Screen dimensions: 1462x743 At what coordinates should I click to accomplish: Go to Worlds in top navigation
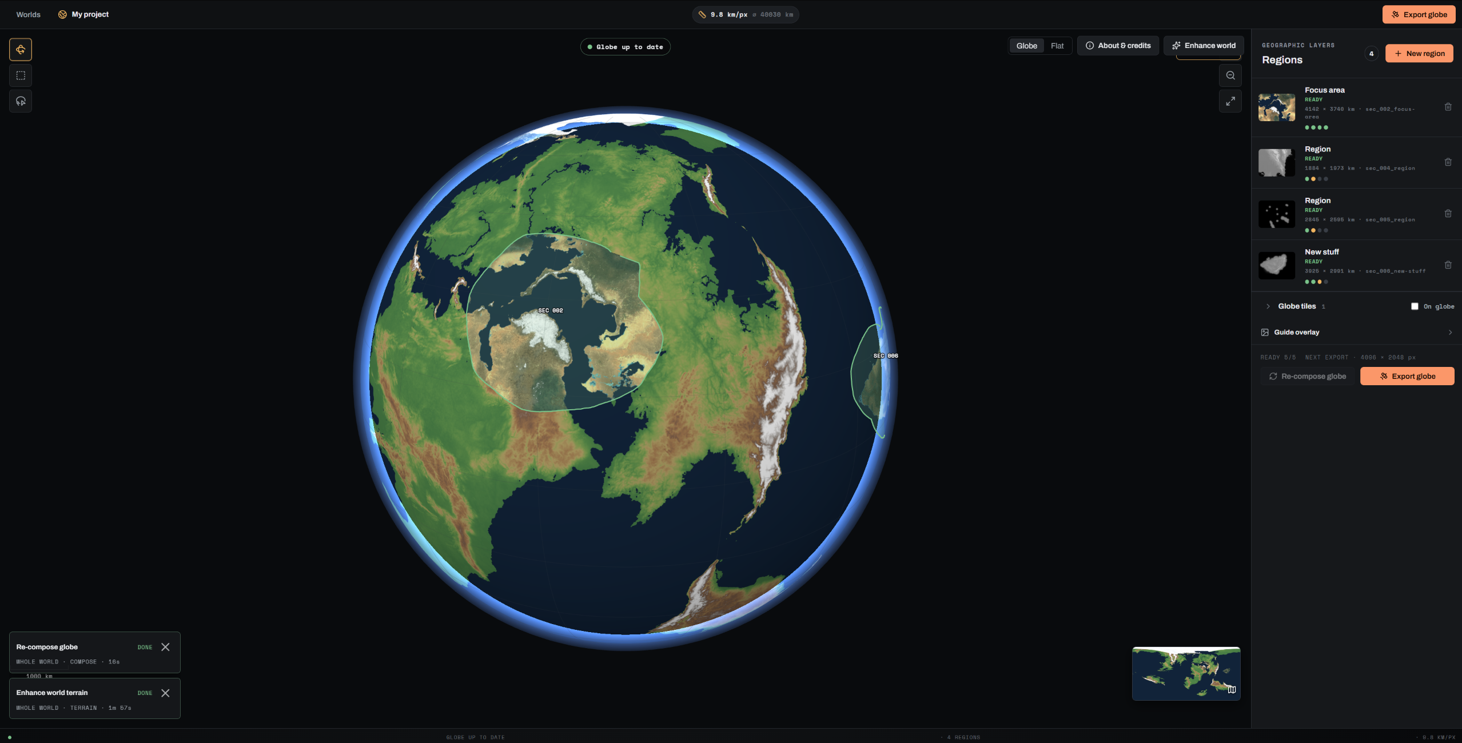(x=29, y=14)
